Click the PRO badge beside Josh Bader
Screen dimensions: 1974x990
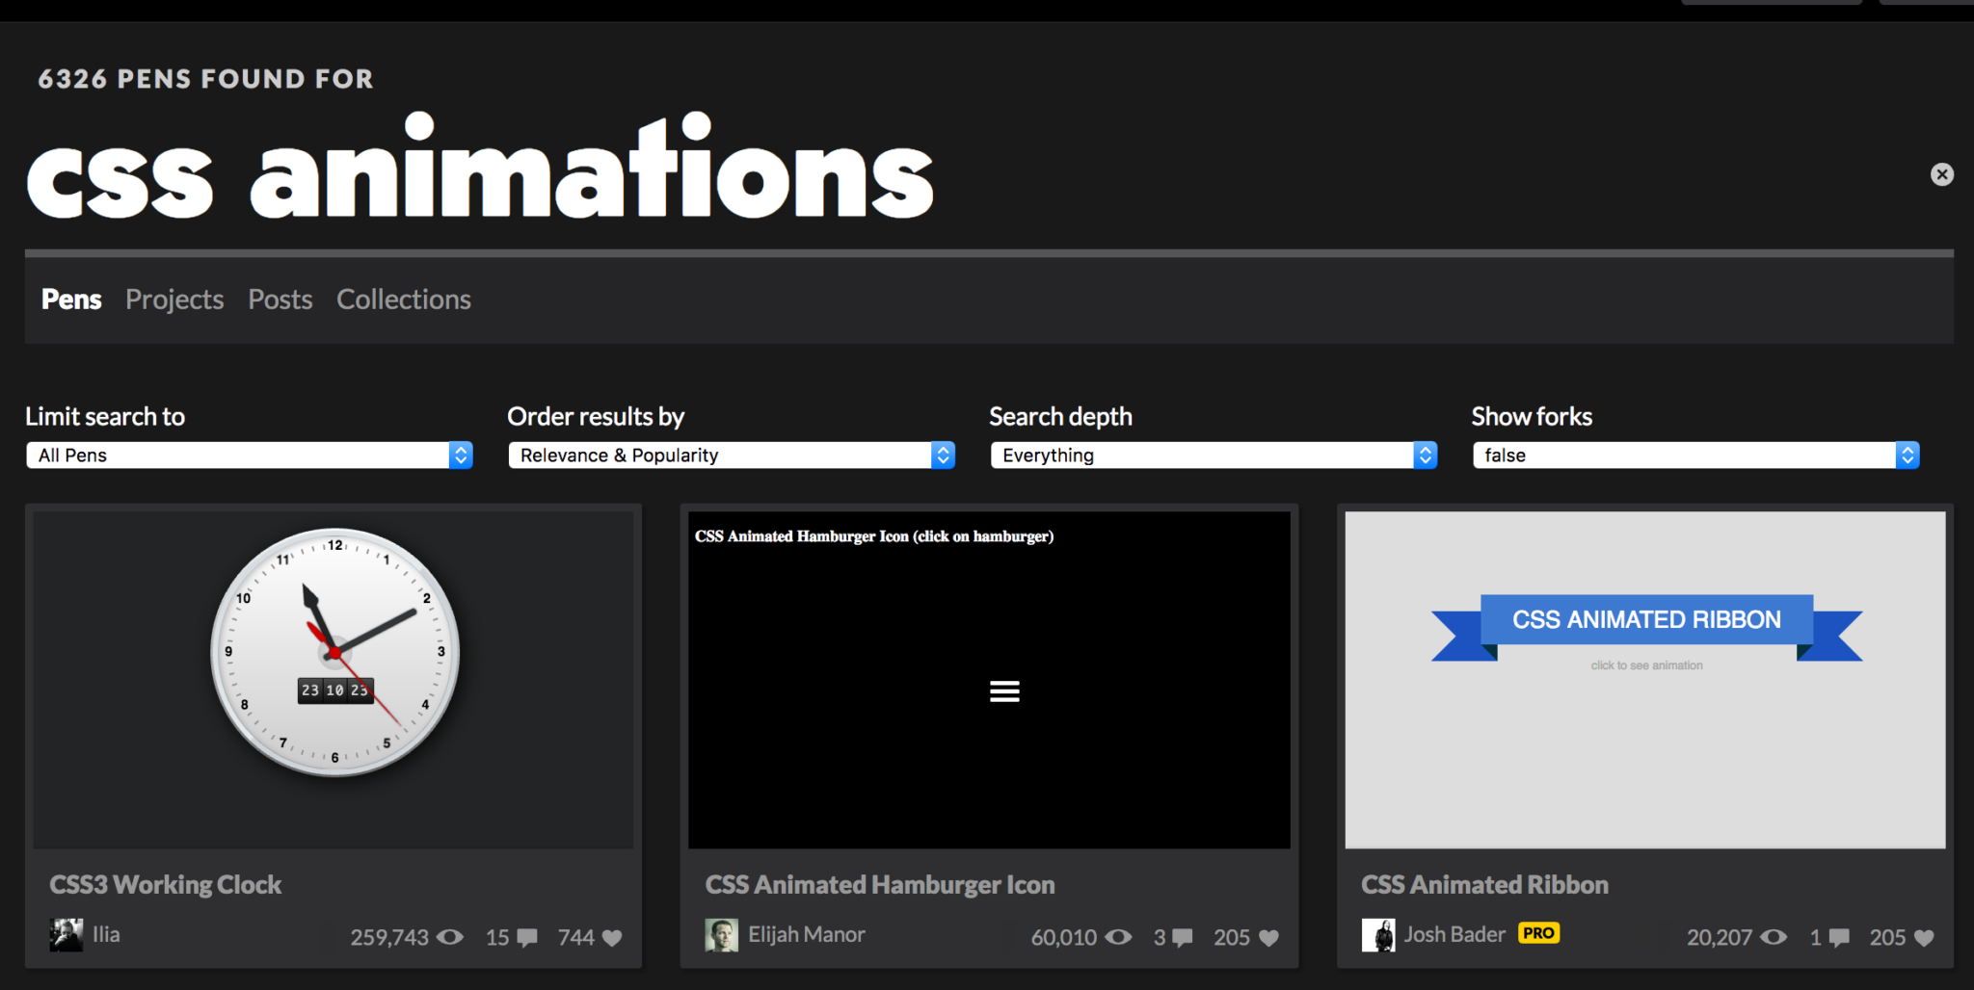pyautogui.click(x=1538, y=933)
